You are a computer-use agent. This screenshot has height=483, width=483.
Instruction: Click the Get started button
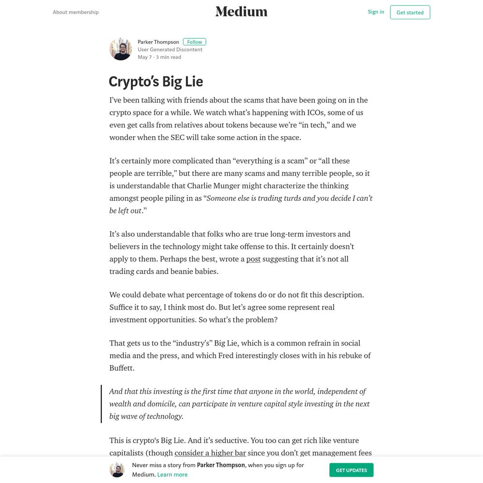tap(410, 13)
